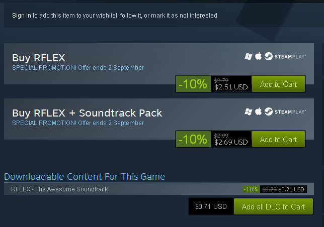Click Buy RFLEX + Soundtrack Pack title
This screenshot has height=227, width=324.
click(87, 113)
